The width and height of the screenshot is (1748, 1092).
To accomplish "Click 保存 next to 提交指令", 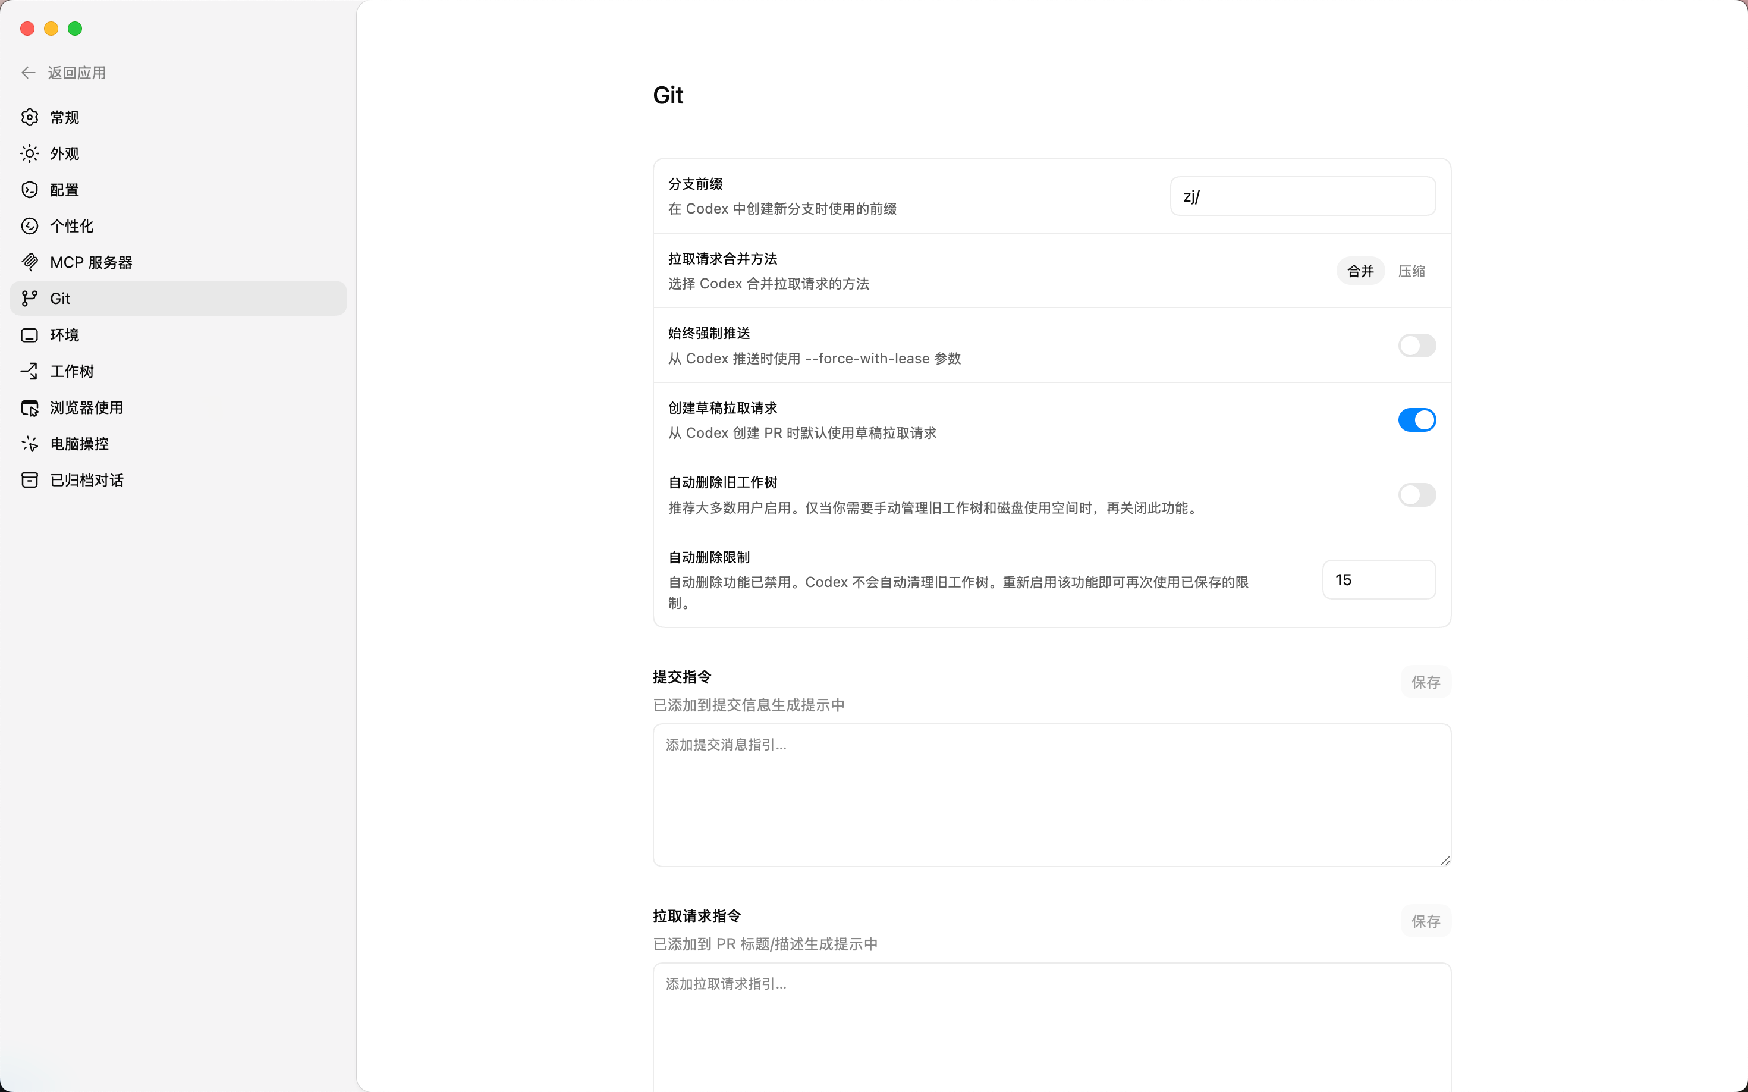I will (1425, 682).
